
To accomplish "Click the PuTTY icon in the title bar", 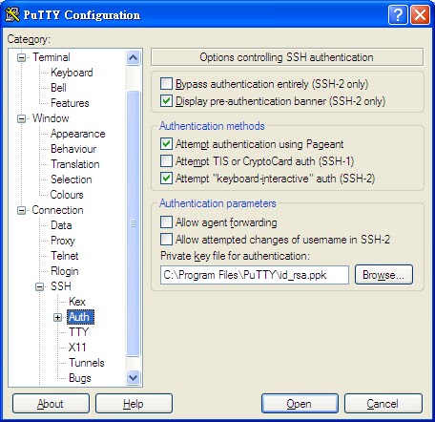I will pyautogui.click(x=12, y=14).
